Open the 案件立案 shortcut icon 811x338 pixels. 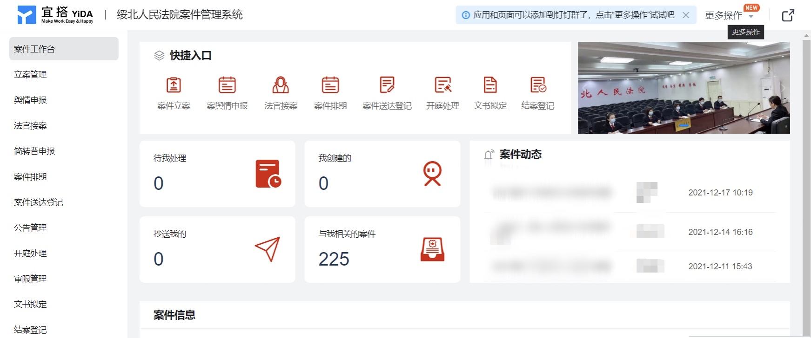pyautogui.click(x=174, y=85)
